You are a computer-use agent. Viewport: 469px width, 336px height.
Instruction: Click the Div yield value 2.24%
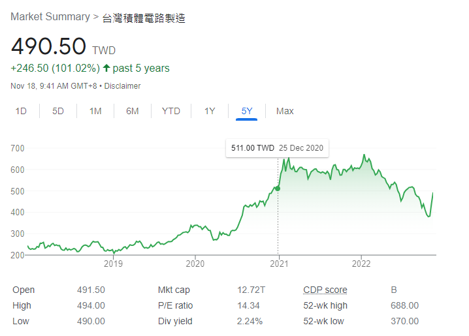[250, 321]
